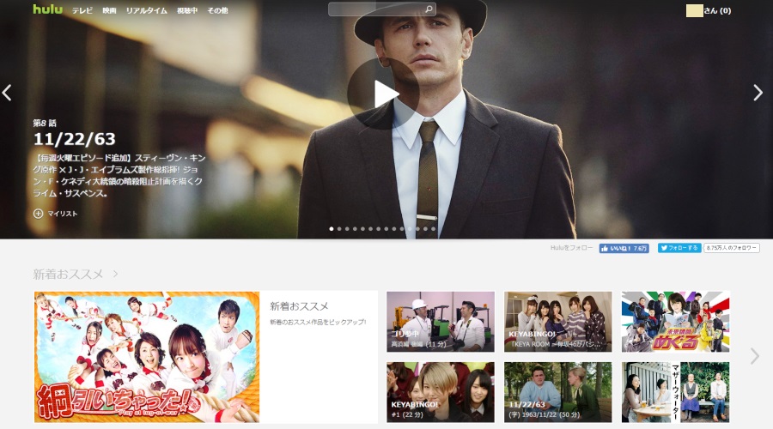
Task: Open the リアルタイム menu
Action: (146, 10)
